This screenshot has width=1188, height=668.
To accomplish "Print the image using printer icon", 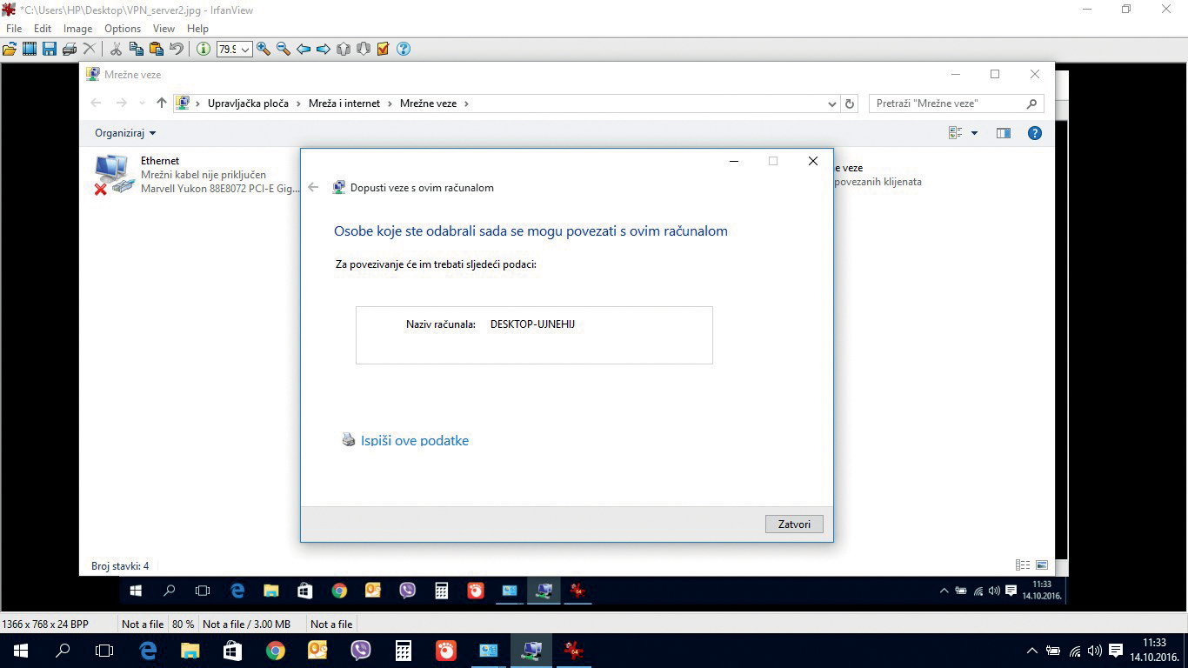I will [70, 50].
